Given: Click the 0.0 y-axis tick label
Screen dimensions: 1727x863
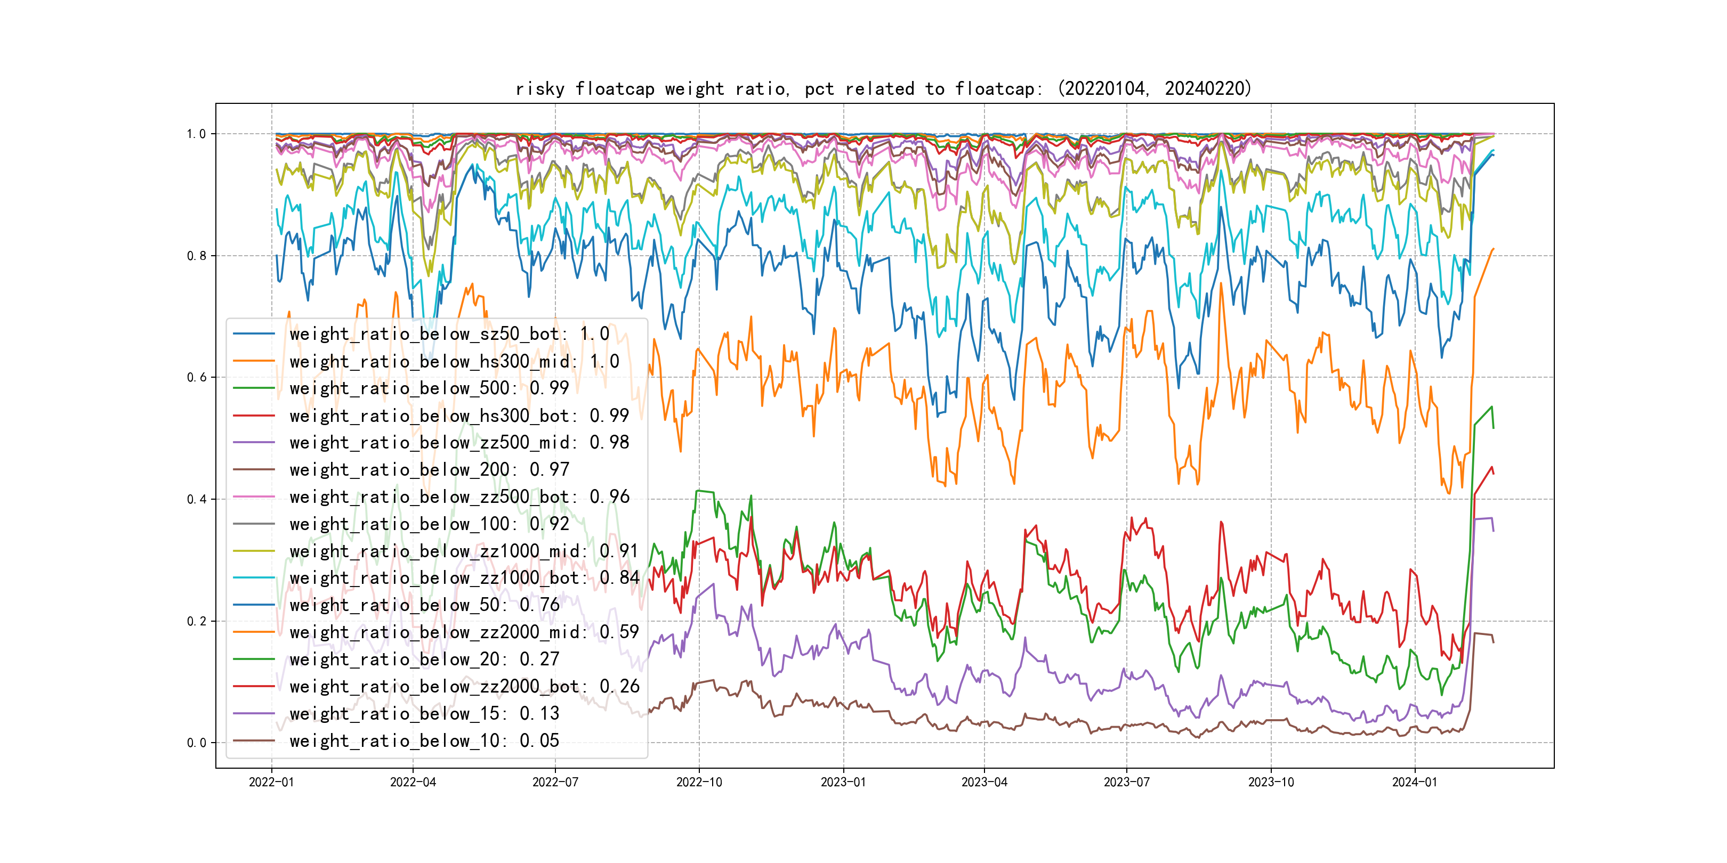Looking at the screenshot, I should point(197,743).
